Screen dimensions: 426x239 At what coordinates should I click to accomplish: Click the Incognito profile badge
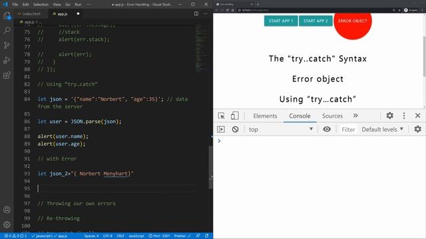tap(411, 10)
